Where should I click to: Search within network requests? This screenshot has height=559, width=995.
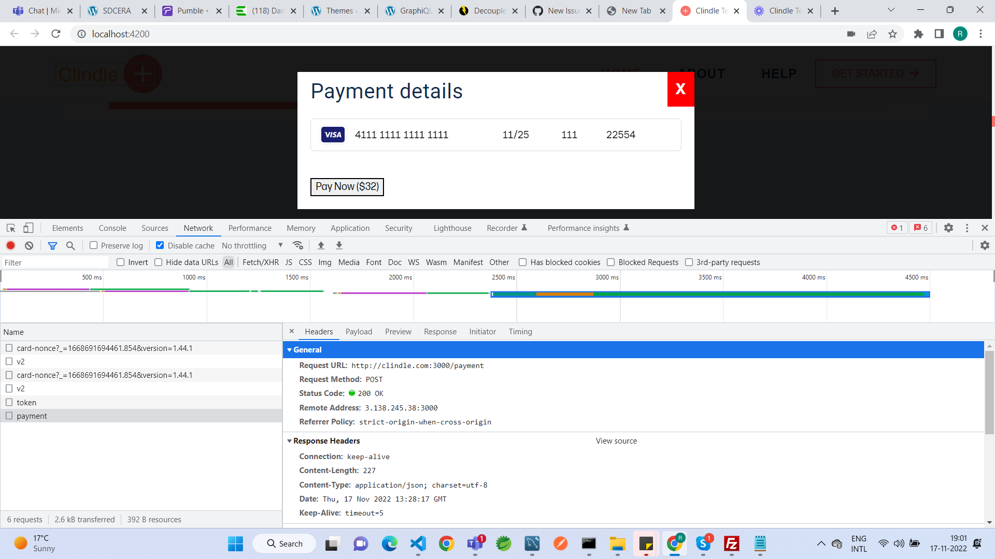70,245
